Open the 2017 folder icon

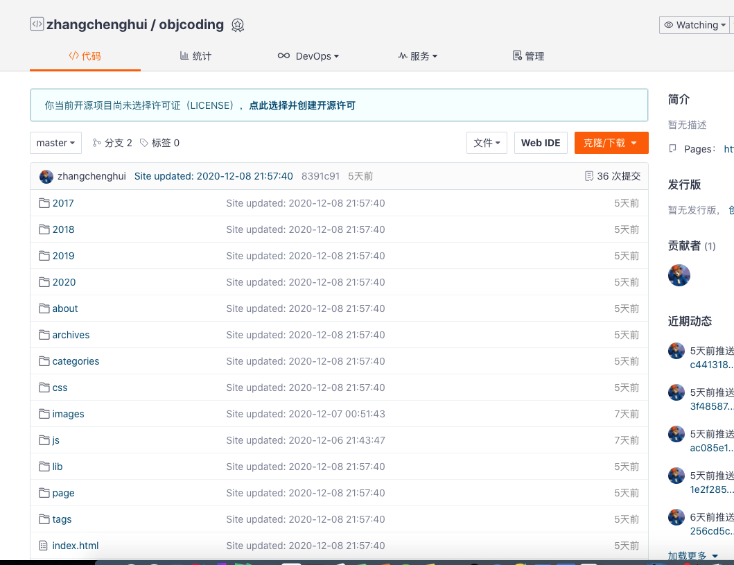[x=44, y=203]
